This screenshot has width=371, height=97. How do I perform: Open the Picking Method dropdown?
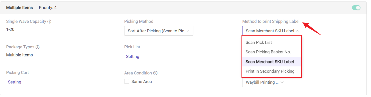(x=159, y=31)
